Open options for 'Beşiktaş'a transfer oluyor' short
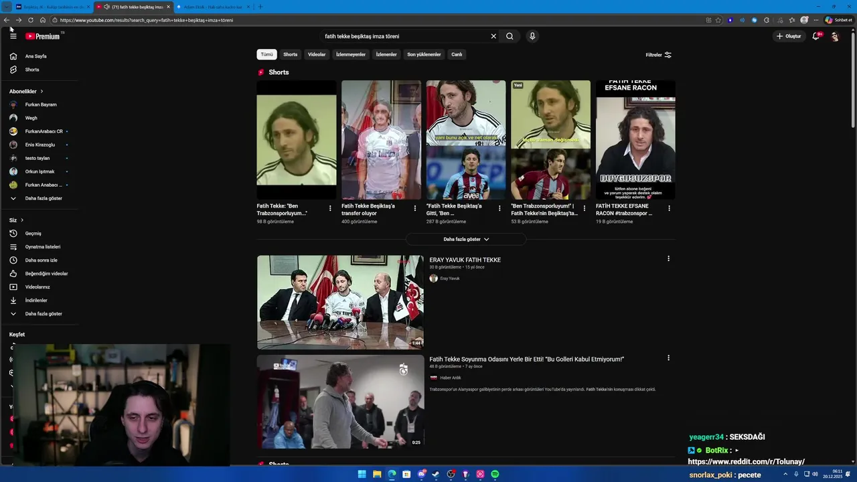This screenshot has width=857, height=482. pyautogui.click(x=414, y=208)
